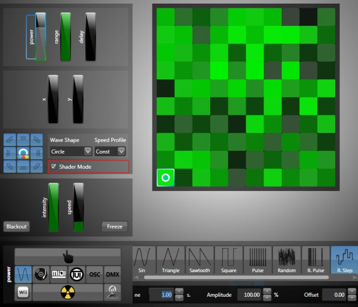Choose the DMX control source
The image size is (358, 307).
[112, 275]
